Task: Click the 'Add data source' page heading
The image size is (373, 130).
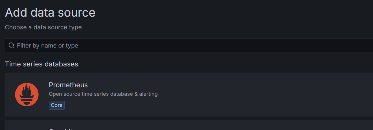Action: (x=50, y=13)
